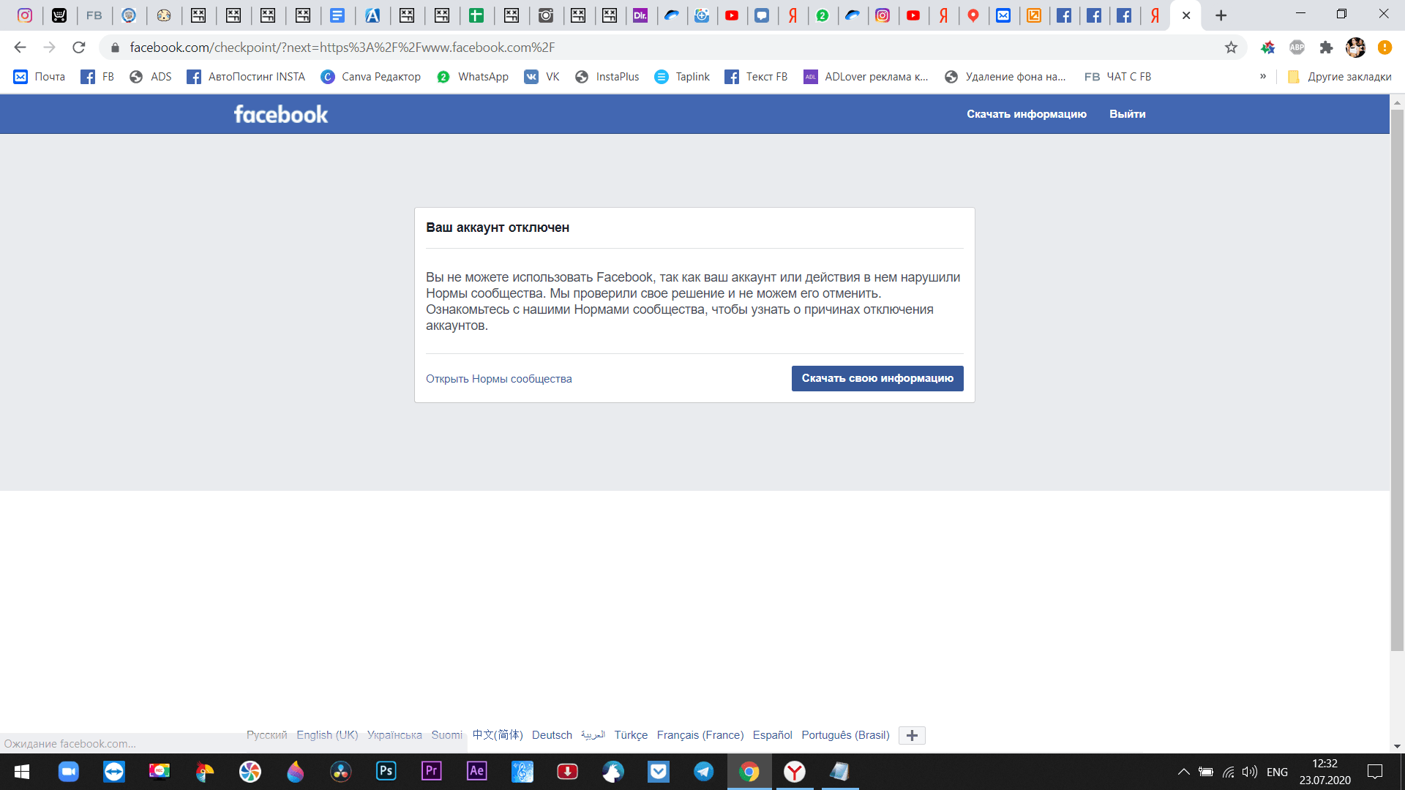
Task: Open the purple Dir. tab
Action: (640, 15)
